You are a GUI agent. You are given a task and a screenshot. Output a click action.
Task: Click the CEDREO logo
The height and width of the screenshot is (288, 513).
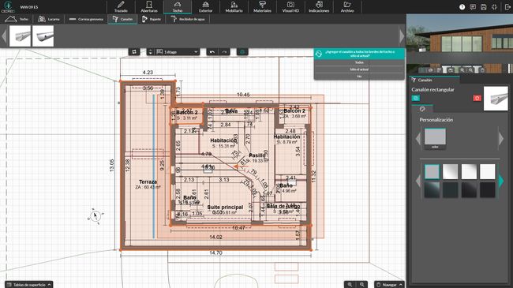(x=8, y=7)
